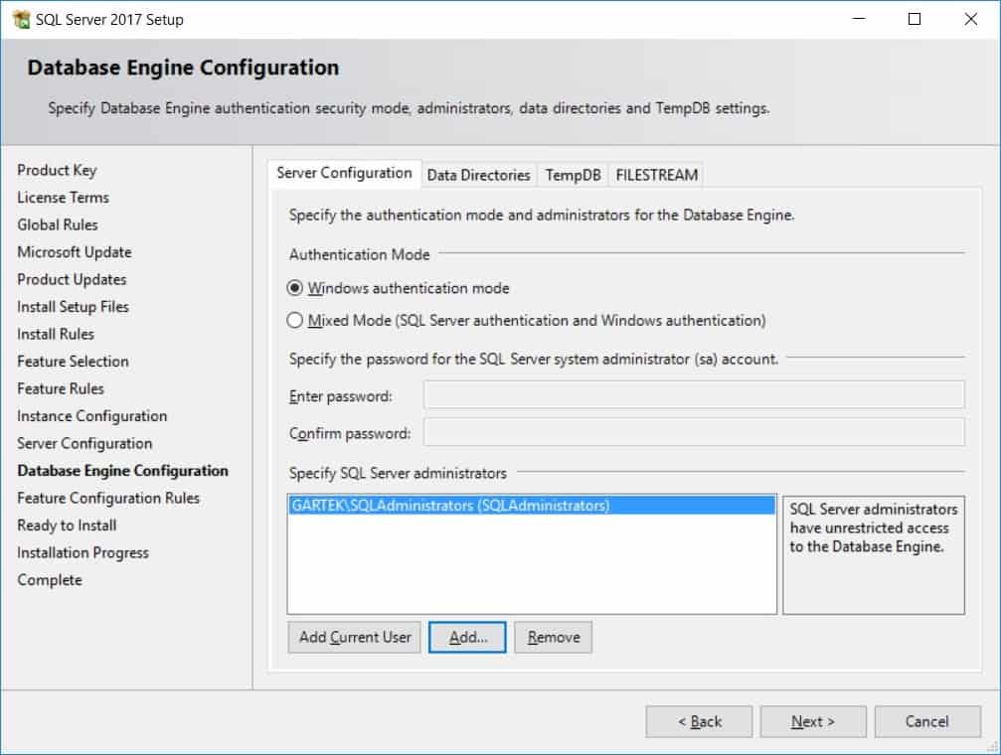Click the SQL Server Setup title bar icon

(x=21, y=20)
